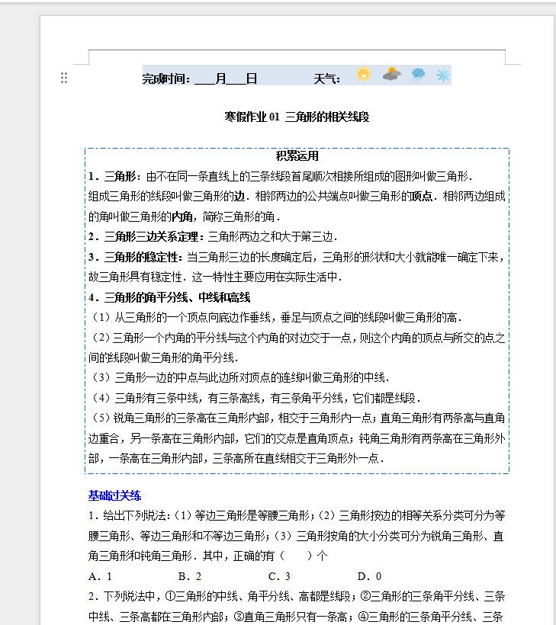556x625 pixels.
Task: Click the line starting (4) 三角形有三条中线
Action: coord(256,398)
